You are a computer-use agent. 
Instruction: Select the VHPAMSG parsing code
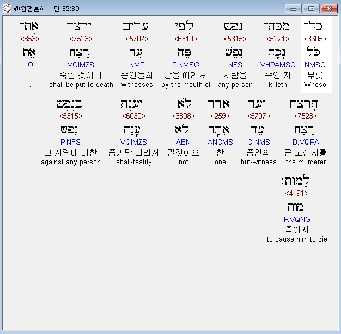278,65
